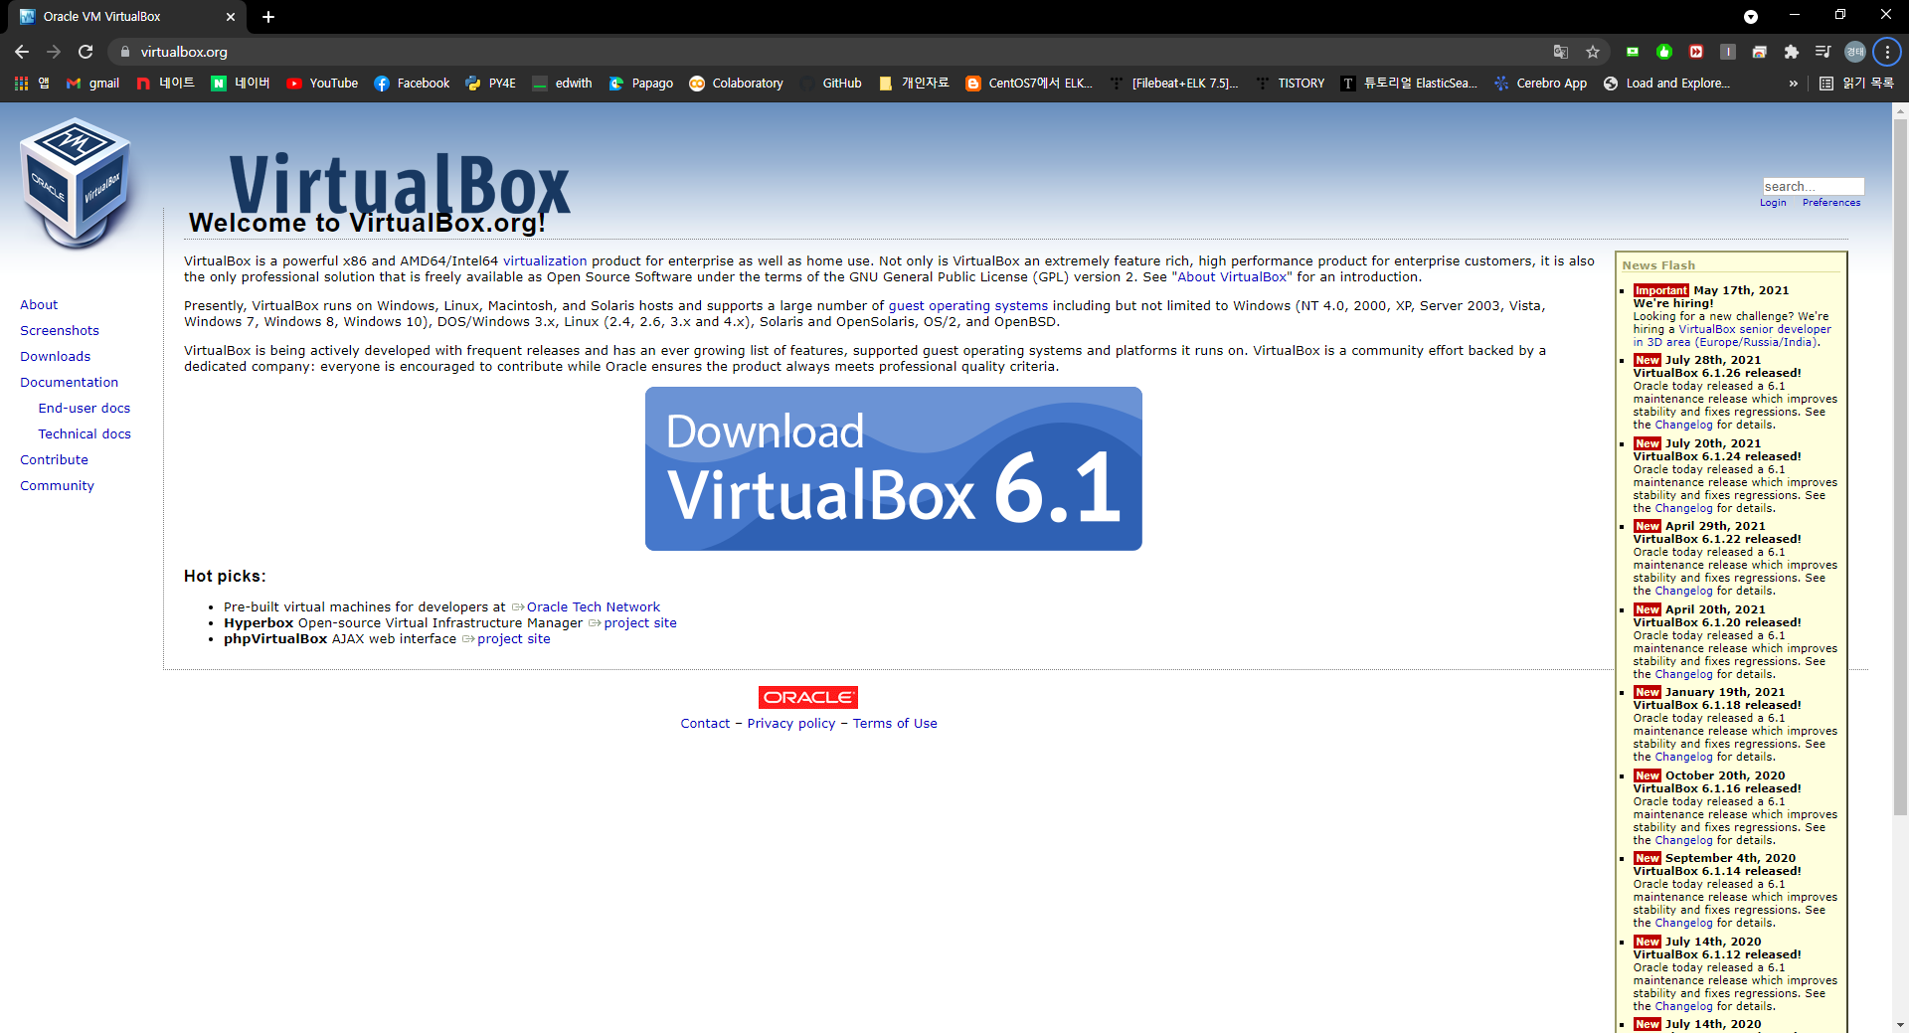Open the gmail bookmark
The width and height of the screenshot is (1909, 1033).
[x=92, y=84]
